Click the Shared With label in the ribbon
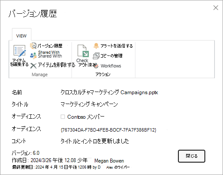 (50, 54)
